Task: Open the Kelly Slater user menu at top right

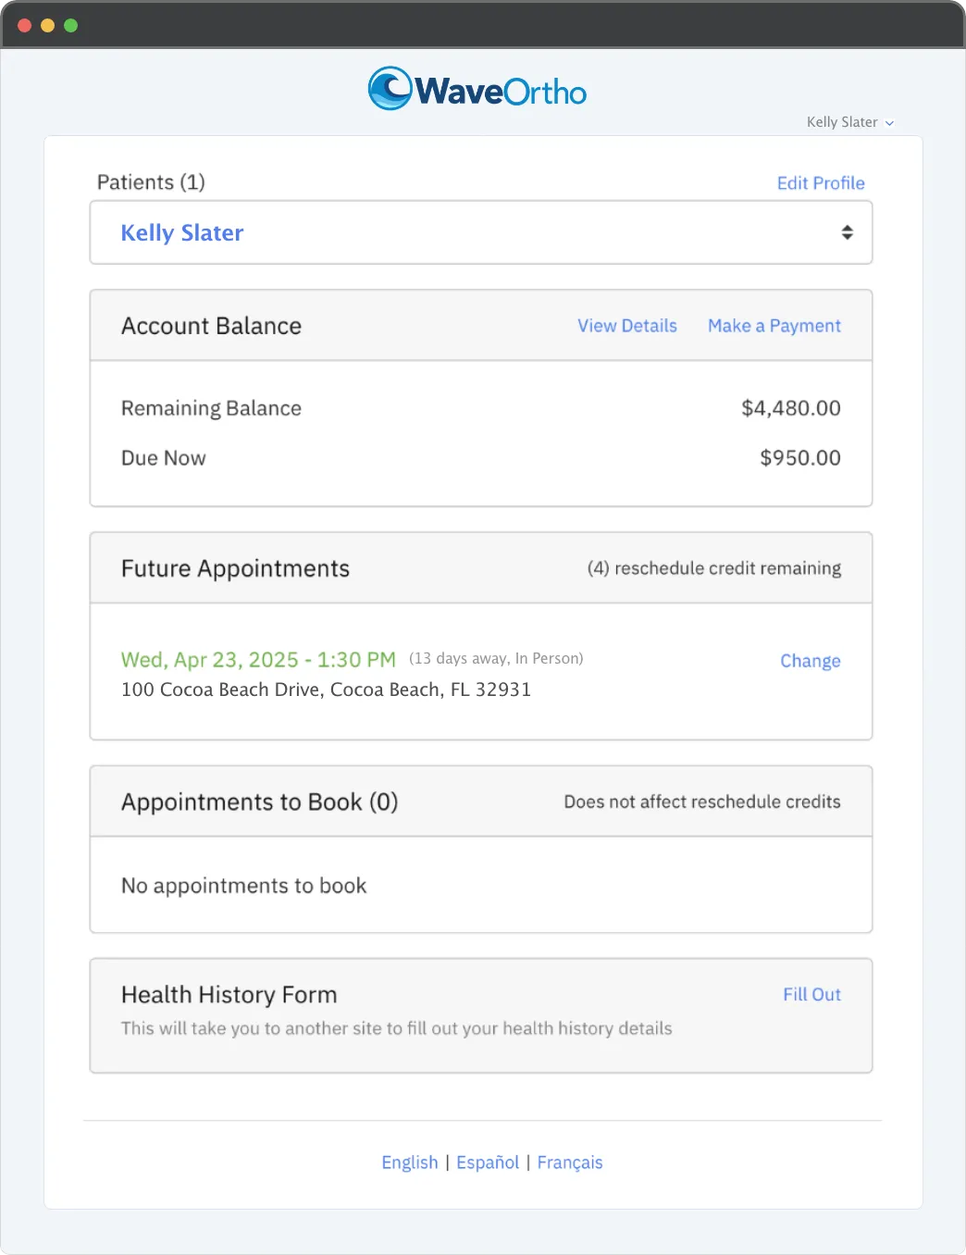Action: 850,122
